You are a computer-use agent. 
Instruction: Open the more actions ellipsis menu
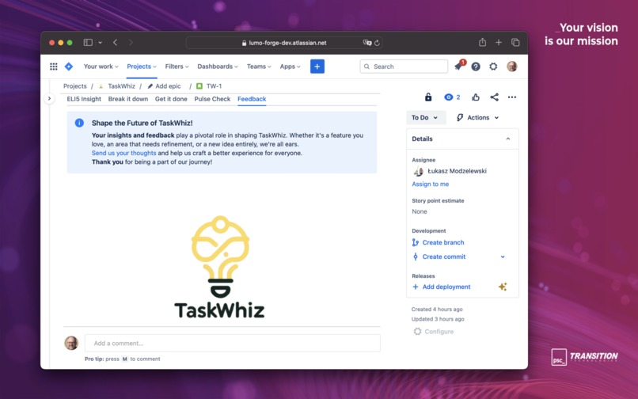click(512, 97)
